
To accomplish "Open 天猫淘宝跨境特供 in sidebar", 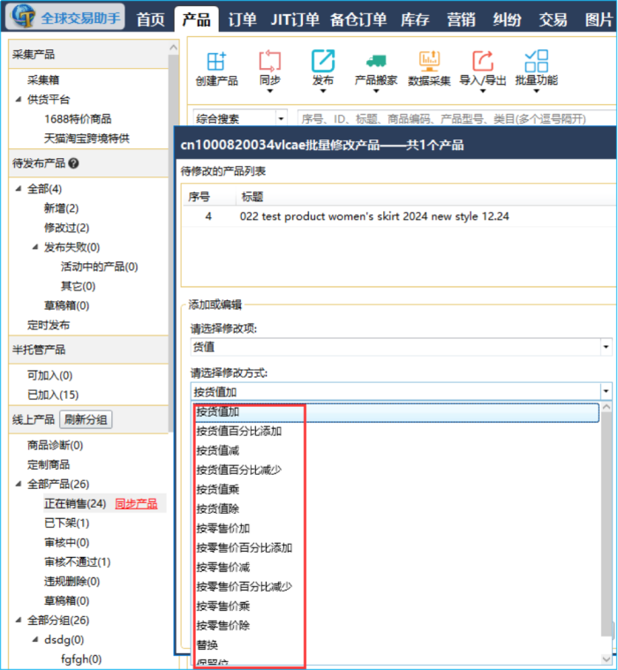I will (87, 139).
